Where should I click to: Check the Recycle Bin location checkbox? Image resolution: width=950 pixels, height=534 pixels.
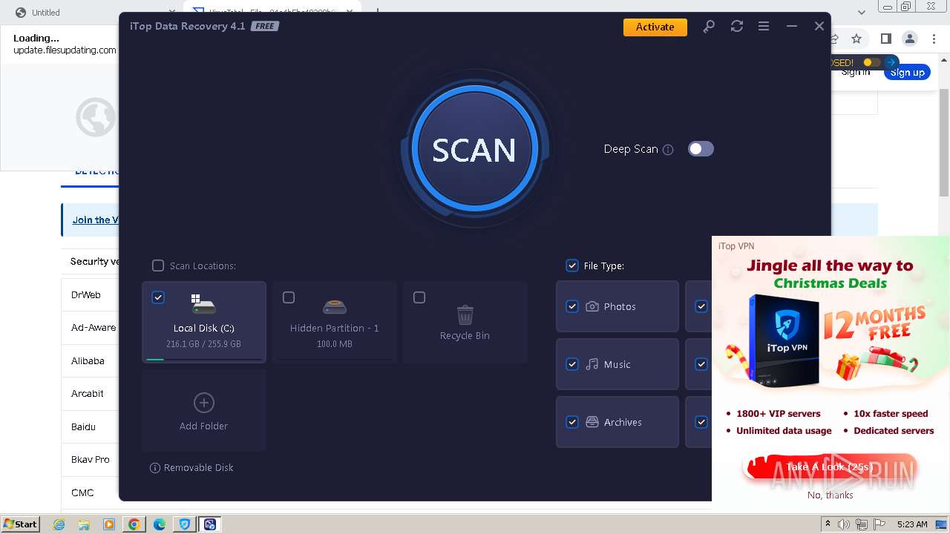(x=419, y=297)
